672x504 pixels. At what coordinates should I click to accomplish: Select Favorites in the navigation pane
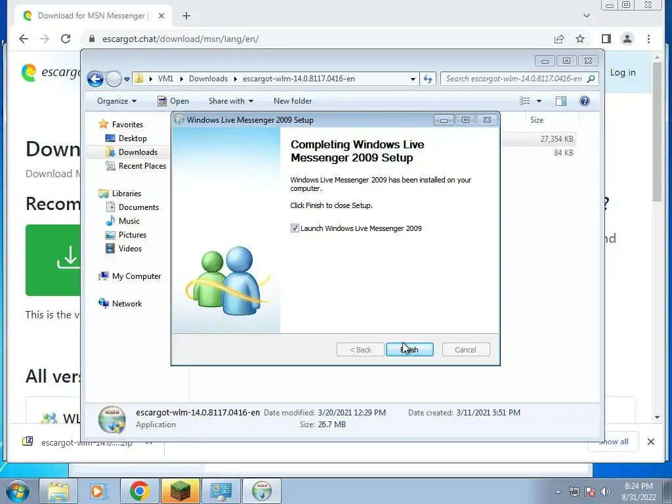[x=127, y=124]
